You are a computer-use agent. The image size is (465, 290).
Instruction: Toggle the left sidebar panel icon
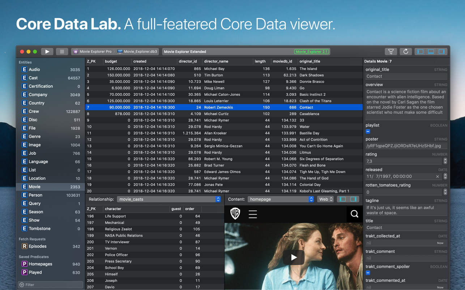(420, 52)
